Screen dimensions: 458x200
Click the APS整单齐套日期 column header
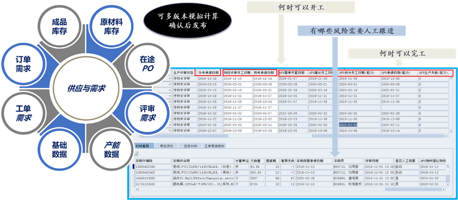(293, 73)
